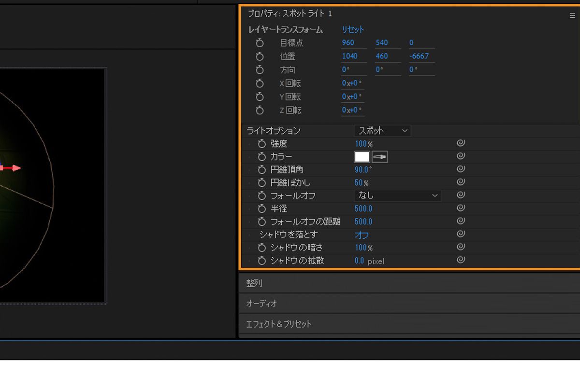The height and width of the screenshot is (374, 580).
Task: Click the 強度 expression pick whip icon
Action: tap(461, 143)
